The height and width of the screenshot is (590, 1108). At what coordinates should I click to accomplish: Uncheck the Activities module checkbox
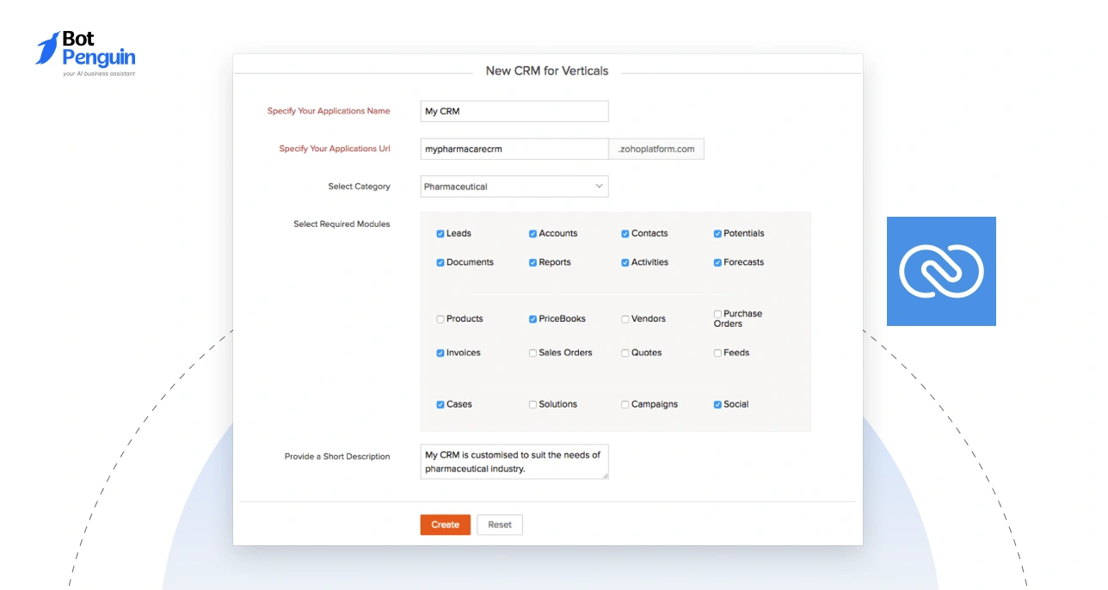click(625, 263)
